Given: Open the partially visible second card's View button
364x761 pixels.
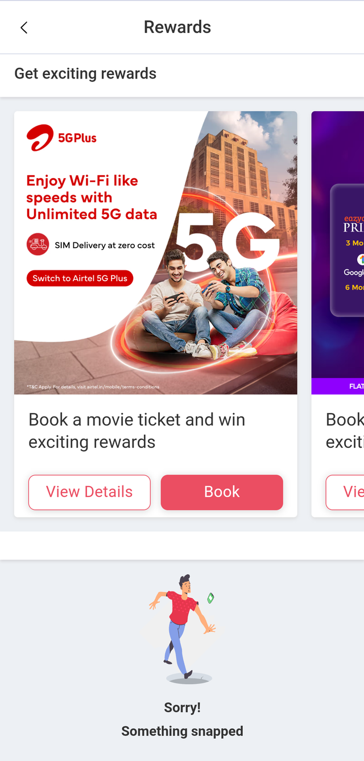Looking at the screenshot, I should pos(345,492).
